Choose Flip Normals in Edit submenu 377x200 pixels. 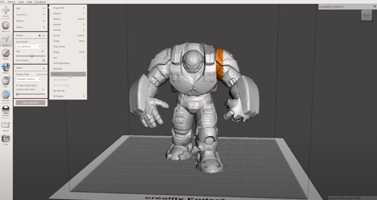click(68, 91)
